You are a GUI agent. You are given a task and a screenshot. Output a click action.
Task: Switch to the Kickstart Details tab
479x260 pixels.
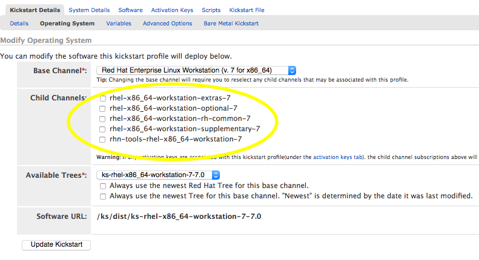[x=35, y=10]
